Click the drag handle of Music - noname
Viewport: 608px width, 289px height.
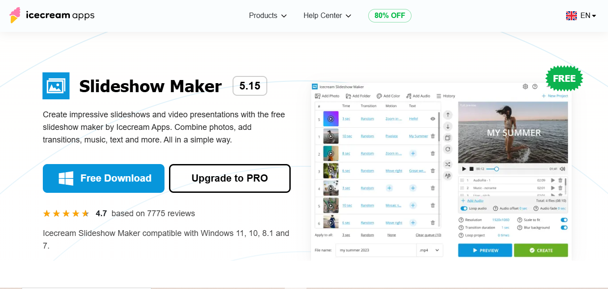pyautogui.click(x=462, y=188)
